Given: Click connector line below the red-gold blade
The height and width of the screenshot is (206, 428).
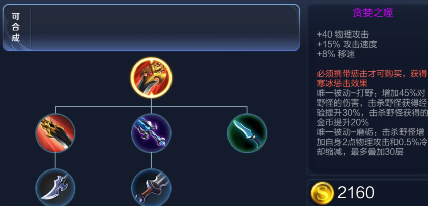Looking at the screenshot, I should click(55, 160).
